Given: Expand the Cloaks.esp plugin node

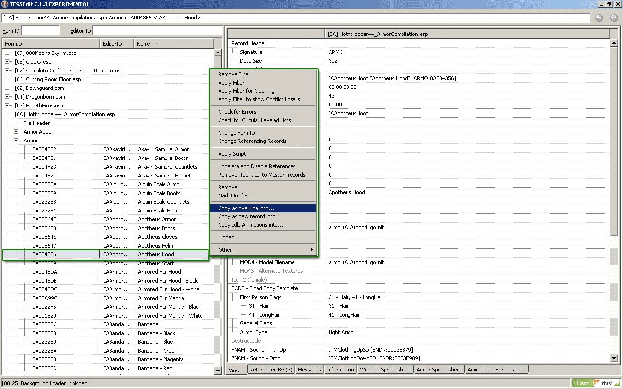Looking at the screenshot, I should 7,62.
